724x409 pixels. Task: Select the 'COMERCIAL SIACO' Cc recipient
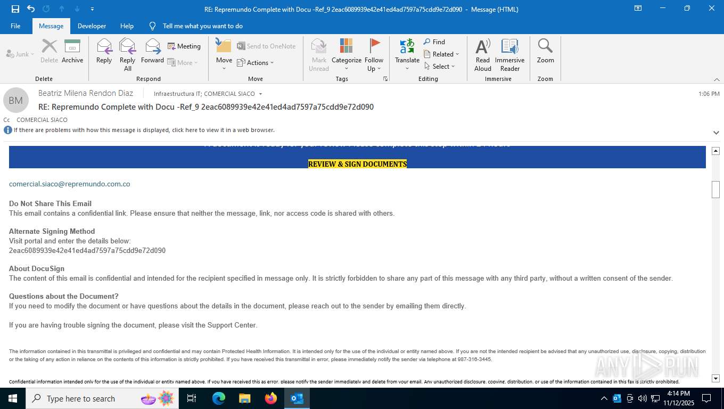click(x=42, y=120)
